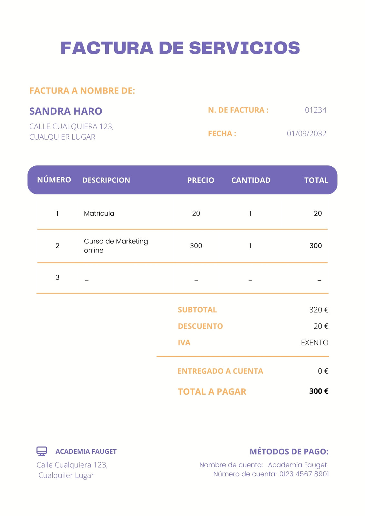This screenshot has width=365, height=516.
Task: Select the FACTURA DE SERVICIOS title
Action: [180, 48]
